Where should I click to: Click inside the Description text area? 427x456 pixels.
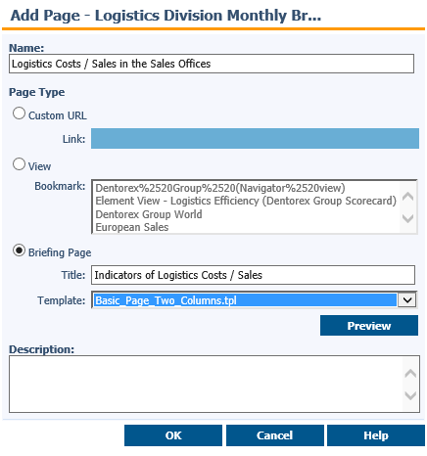[206, 385]
